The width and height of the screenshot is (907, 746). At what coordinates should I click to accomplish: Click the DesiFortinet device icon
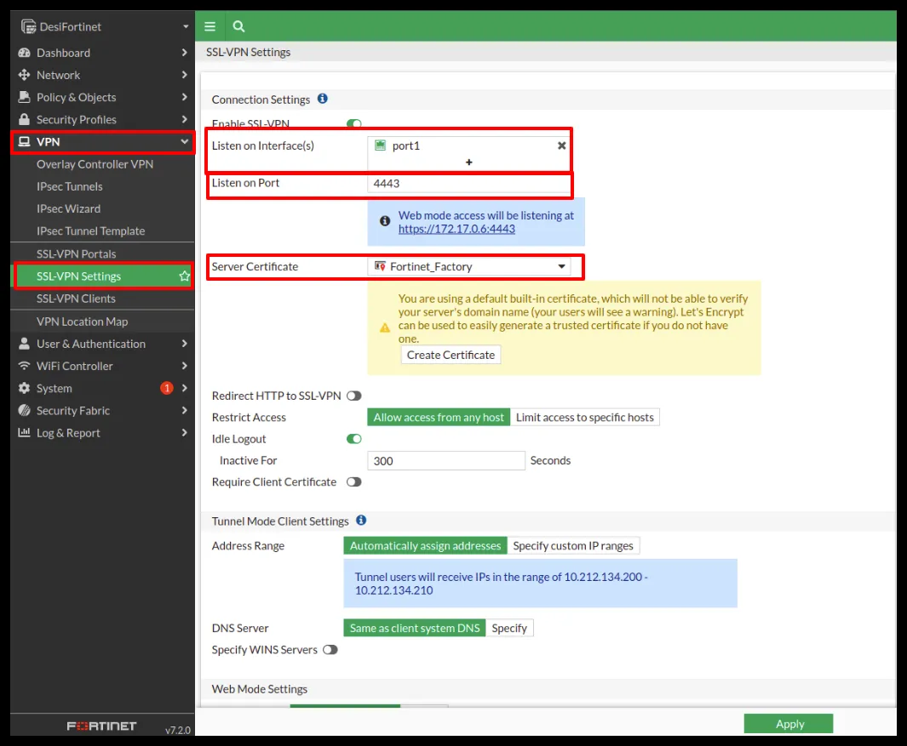[x=28, y=26]
